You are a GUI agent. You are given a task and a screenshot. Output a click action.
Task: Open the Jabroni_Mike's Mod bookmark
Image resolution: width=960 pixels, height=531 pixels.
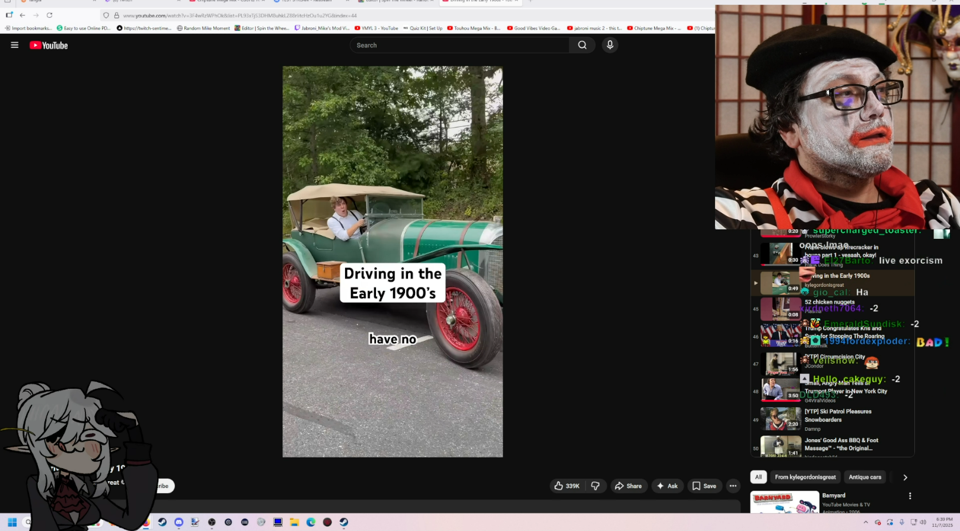[322, 28]
